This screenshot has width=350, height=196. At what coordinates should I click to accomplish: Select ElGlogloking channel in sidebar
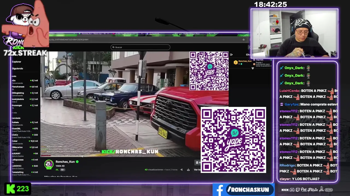tap(25, 94)
